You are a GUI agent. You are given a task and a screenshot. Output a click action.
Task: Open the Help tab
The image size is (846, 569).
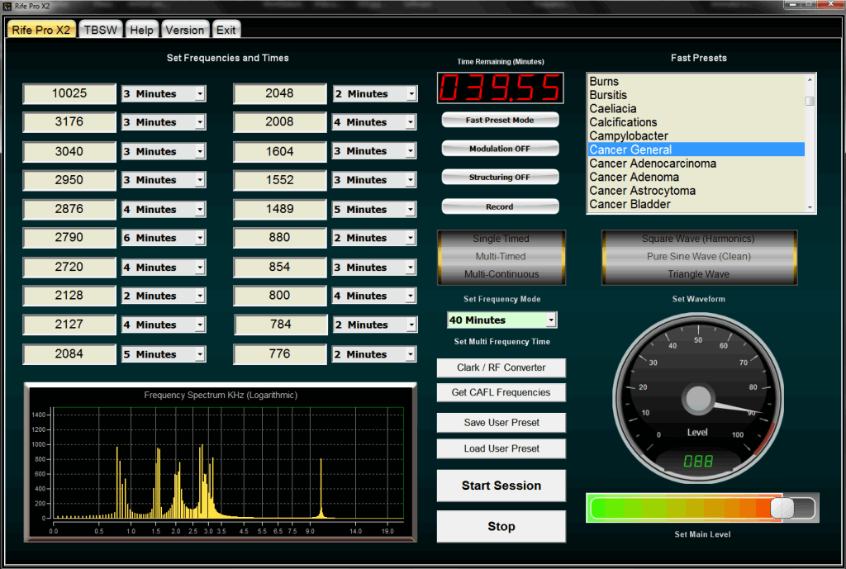[141, 30]
